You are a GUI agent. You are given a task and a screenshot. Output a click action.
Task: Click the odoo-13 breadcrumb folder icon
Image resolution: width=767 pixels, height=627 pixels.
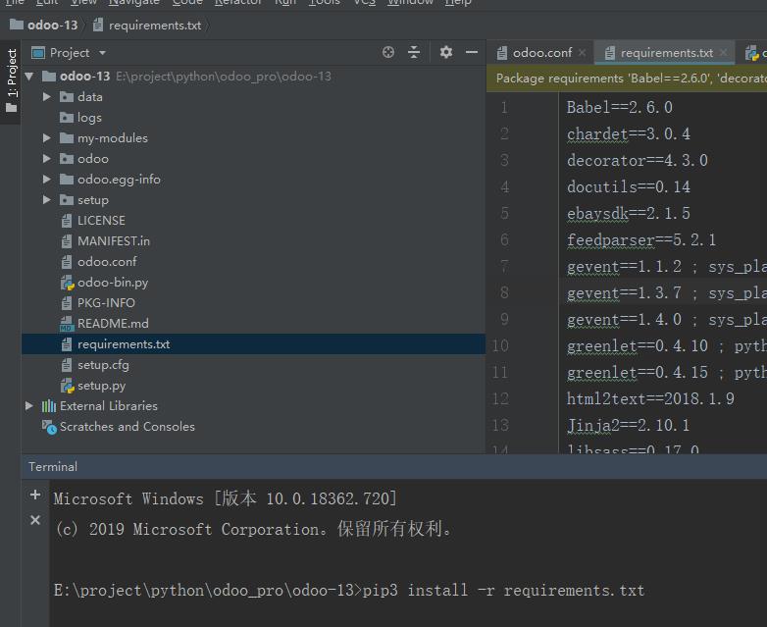pyautogui.click(x=17, y=25)
